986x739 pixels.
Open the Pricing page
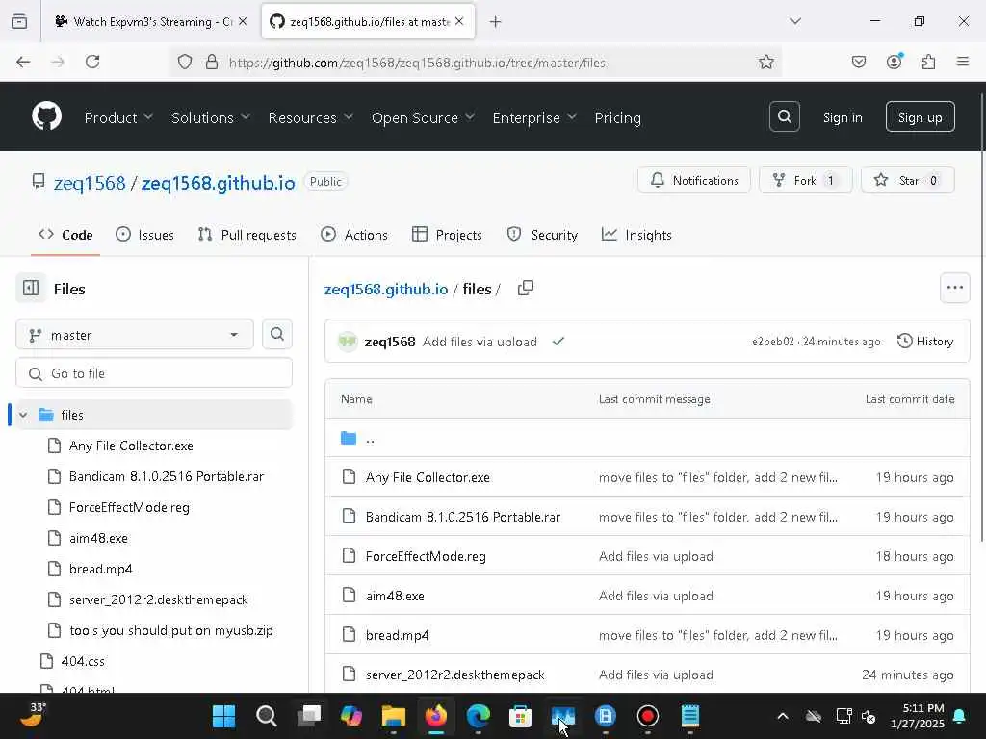pos(617,117)
